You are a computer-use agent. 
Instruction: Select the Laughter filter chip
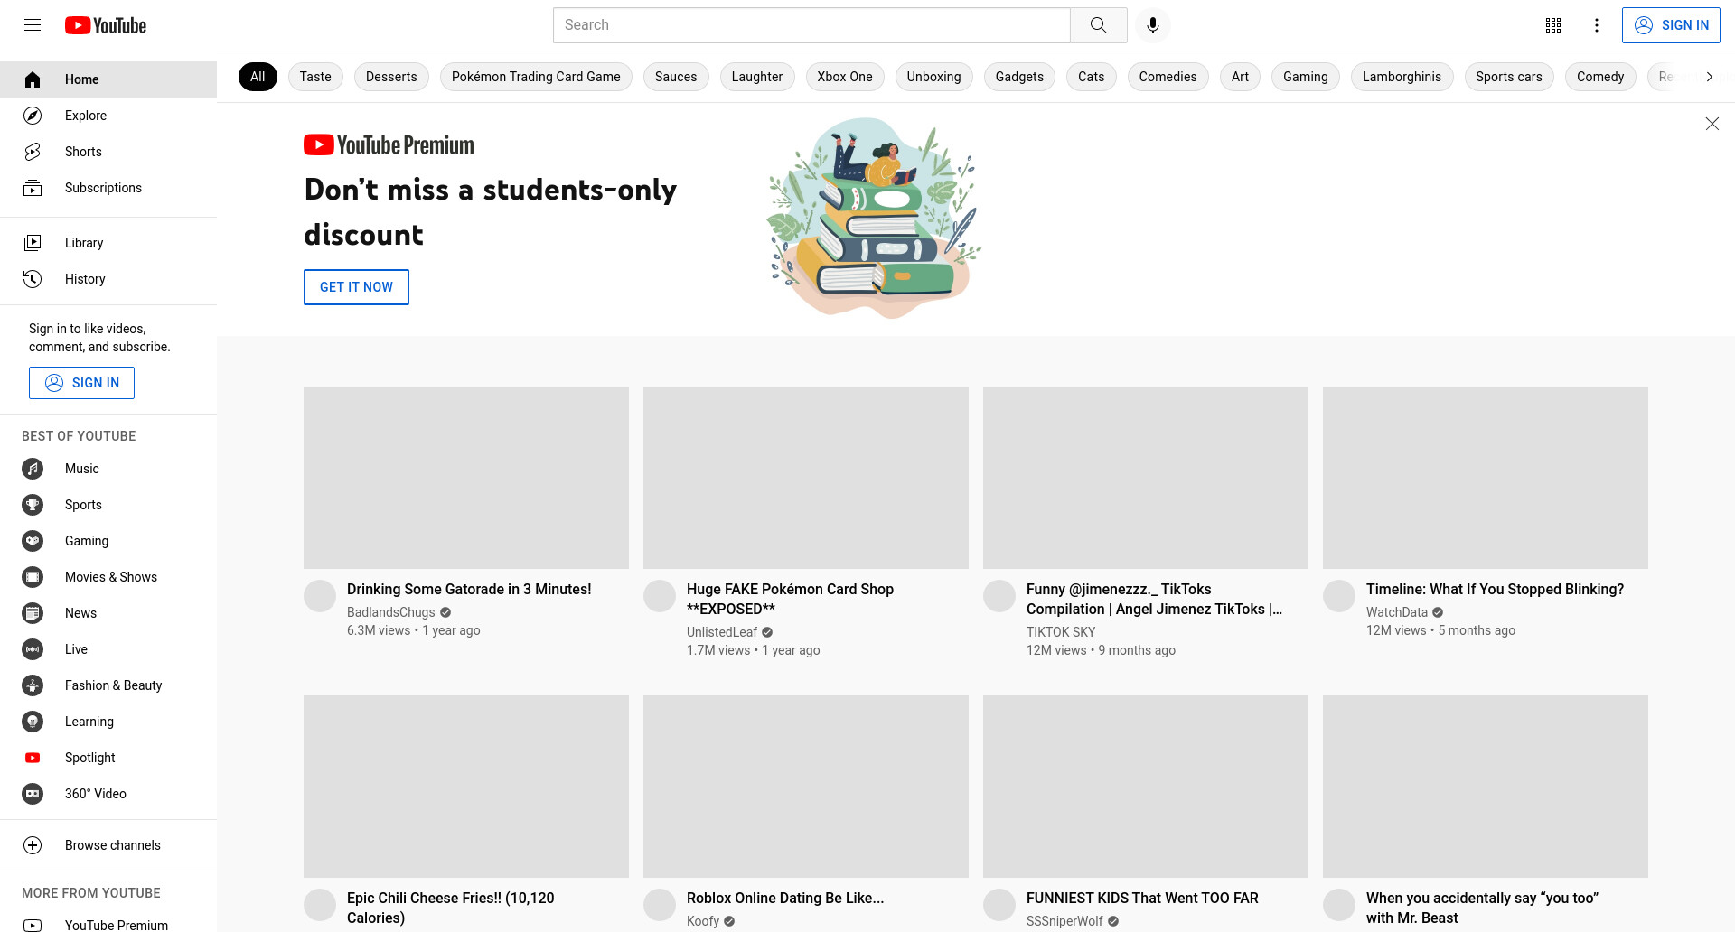[x=757, y=77]
